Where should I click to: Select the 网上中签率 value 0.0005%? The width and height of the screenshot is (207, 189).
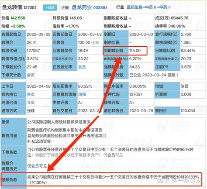click(x=138, y=86)
